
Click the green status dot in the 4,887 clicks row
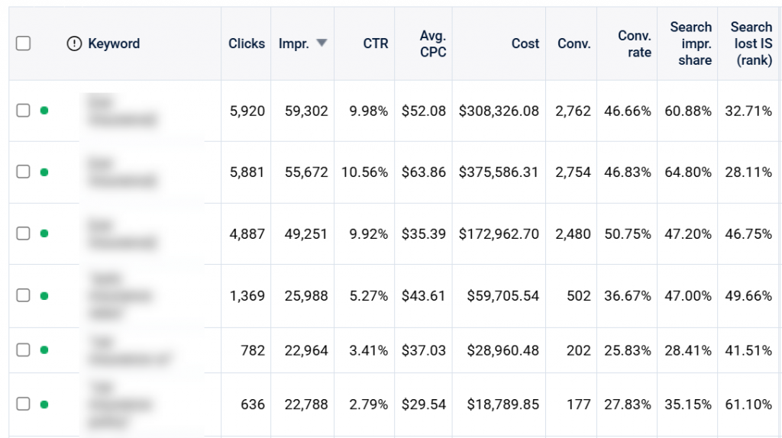click(x=44, y=233)
